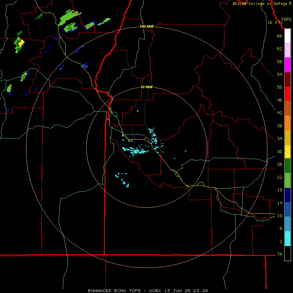This screenshot has height=293, width=293.
Task: Click the yellow high-top echo cell
Action: point(22,44)
